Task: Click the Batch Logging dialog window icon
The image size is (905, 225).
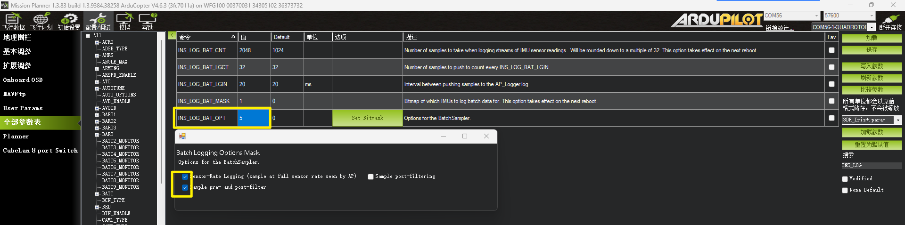Action: click(182, 136)
